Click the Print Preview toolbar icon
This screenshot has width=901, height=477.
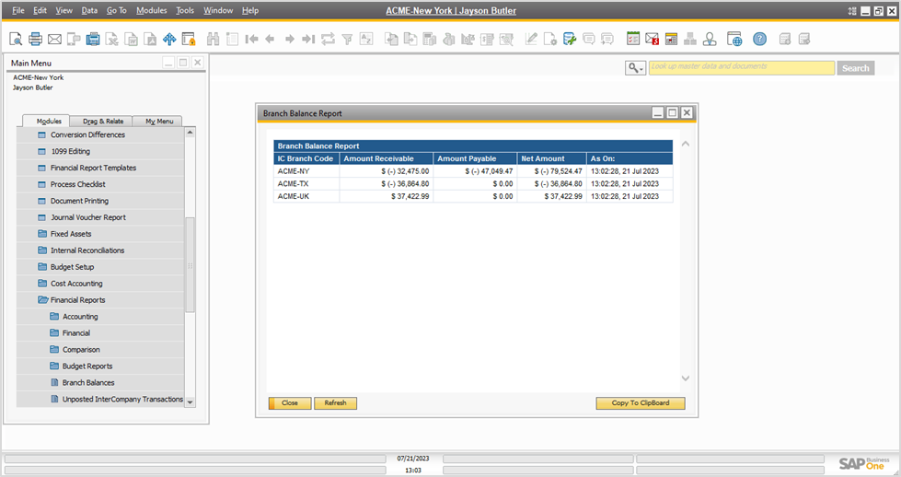pos(16,39)
